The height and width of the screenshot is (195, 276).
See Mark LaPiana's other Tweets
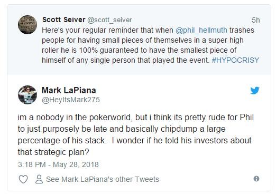click(x=103, y=179)
